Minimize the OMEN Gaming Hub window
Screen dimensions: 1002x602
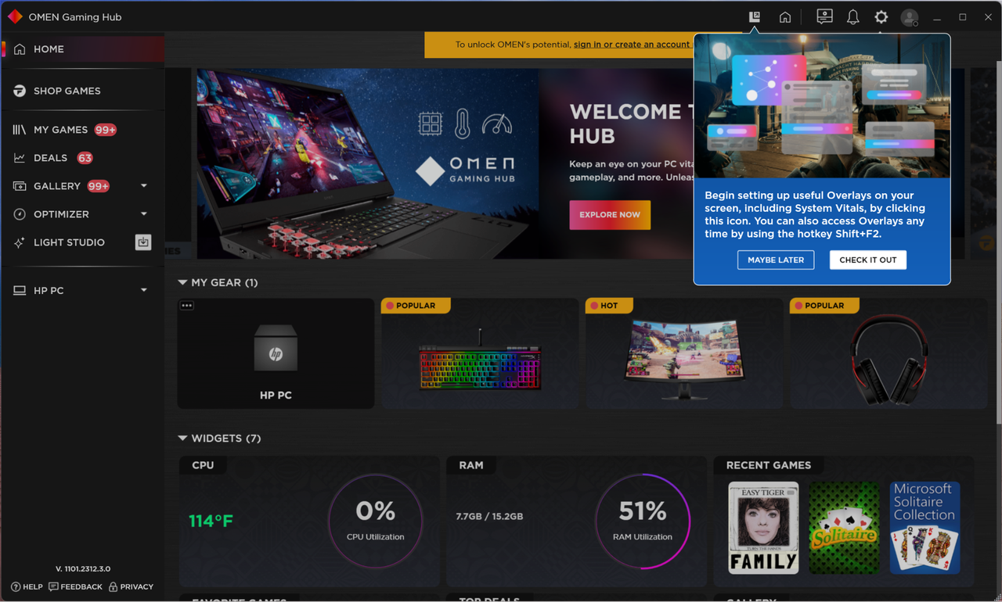(x=937, y=17)
